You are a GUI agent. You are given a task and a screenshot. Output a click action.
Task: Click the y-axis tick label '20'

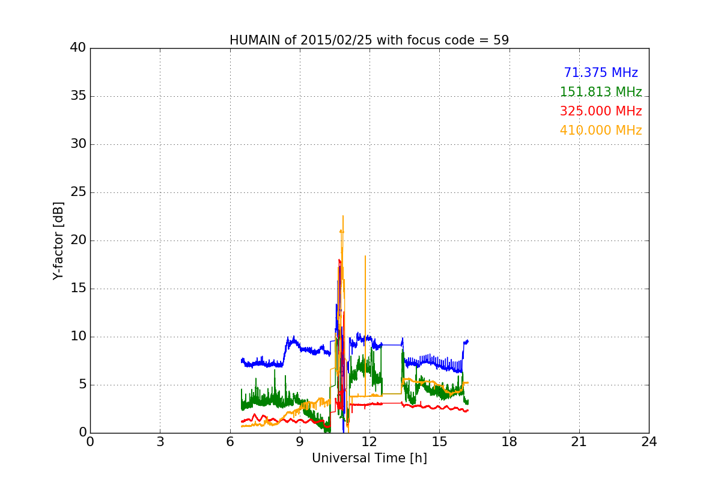pos(78,240)
